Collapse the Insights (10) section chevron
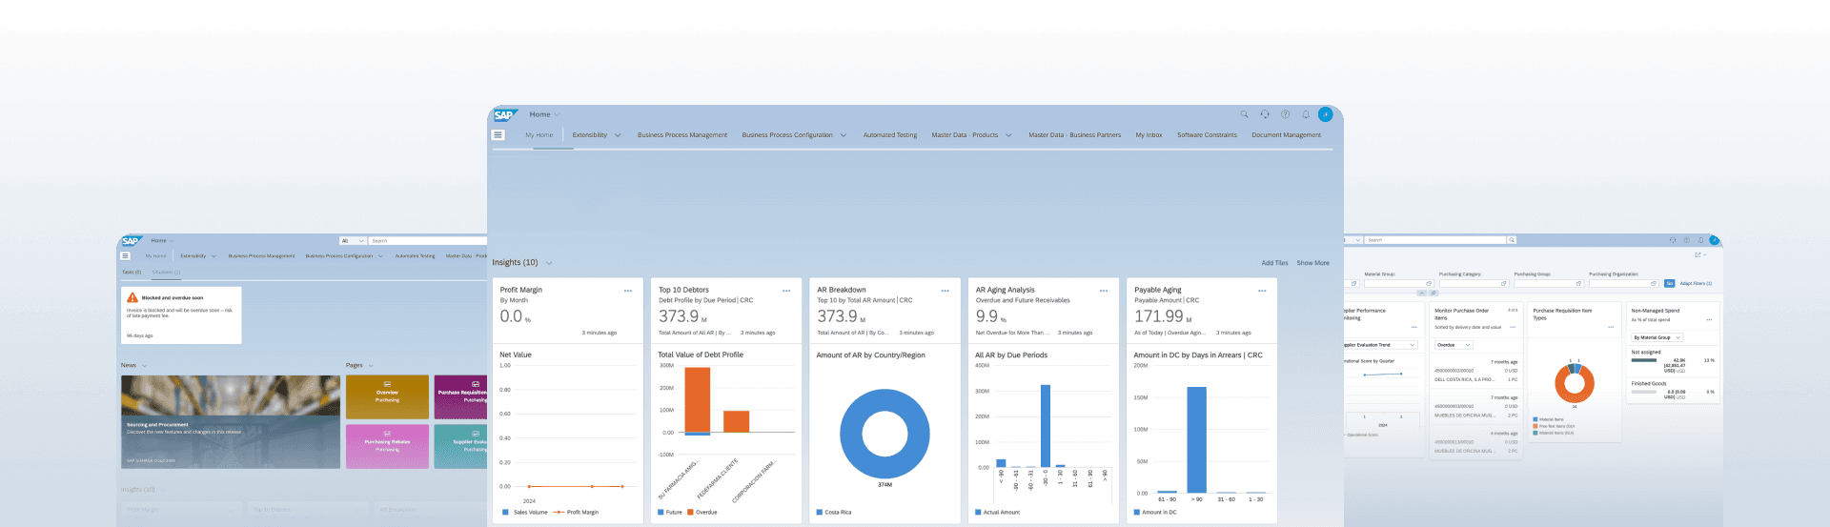The width and height of the screenshot is (1830, 527). pyautogui.click(x=549, y=263)
